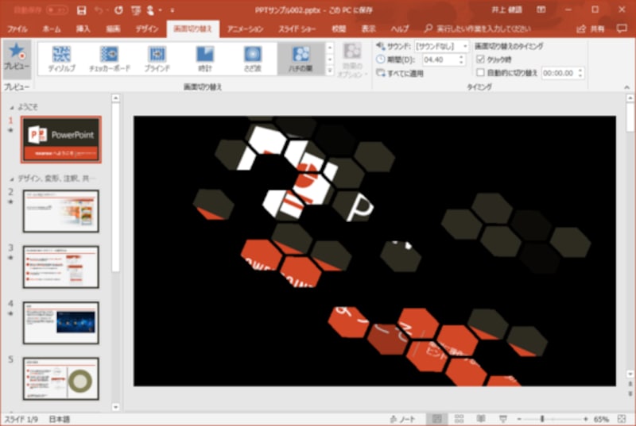Click the sound speaker icon beside サウンド
This screenshot has height=426, width=636.
coord(381,46)
